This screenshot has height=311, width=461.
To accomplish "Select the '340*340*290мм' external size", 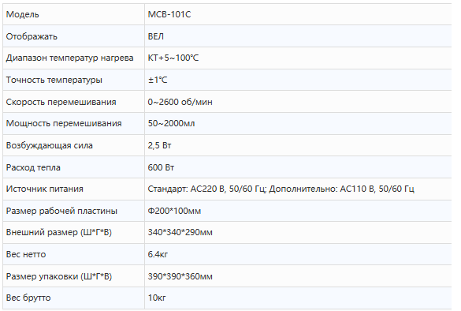I will click(180, 232).
